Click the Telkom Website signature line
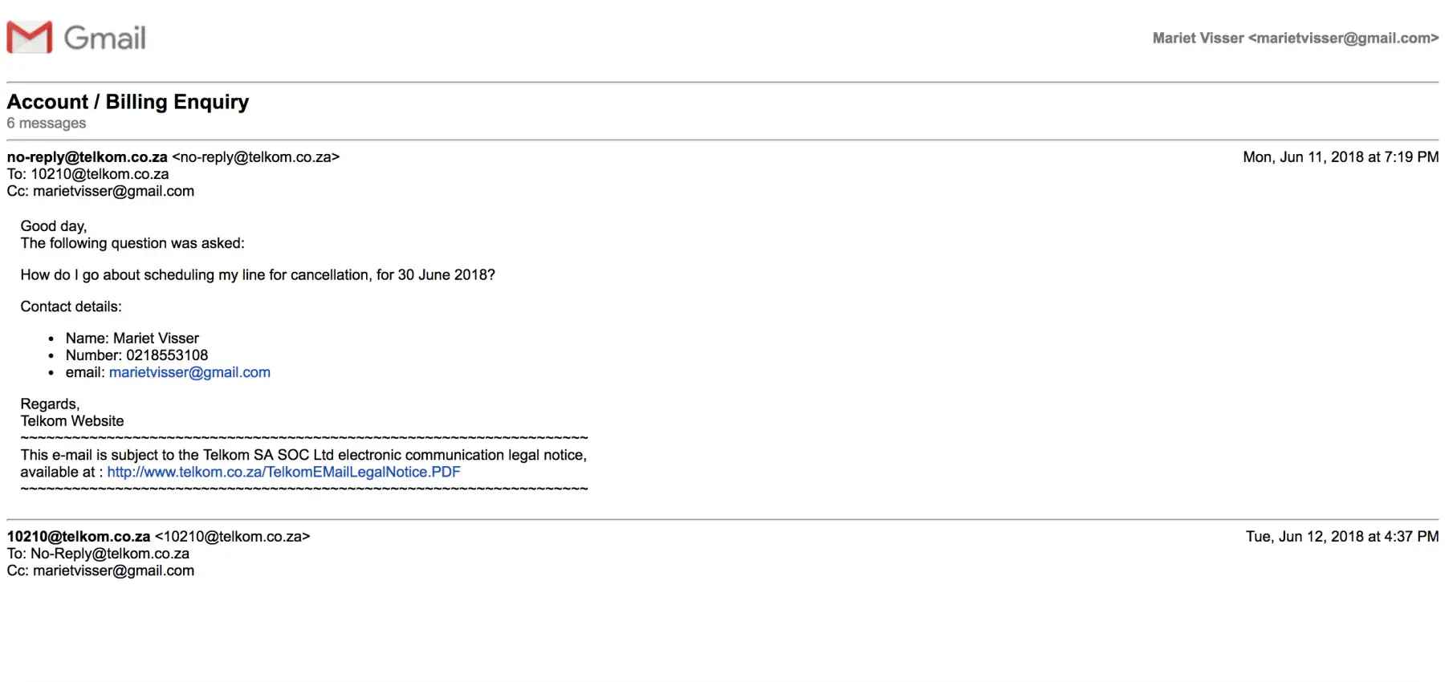Image resolution: width=1445 pixels, height=682 pixels. pyautogui.click(x=72, y=420)
